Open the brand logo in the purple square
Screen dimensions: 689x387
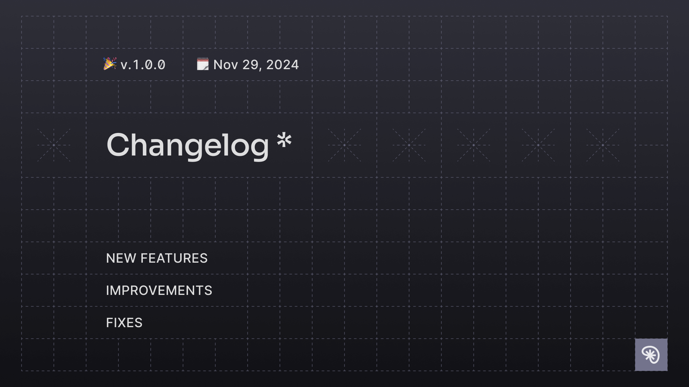click(651, 355)
